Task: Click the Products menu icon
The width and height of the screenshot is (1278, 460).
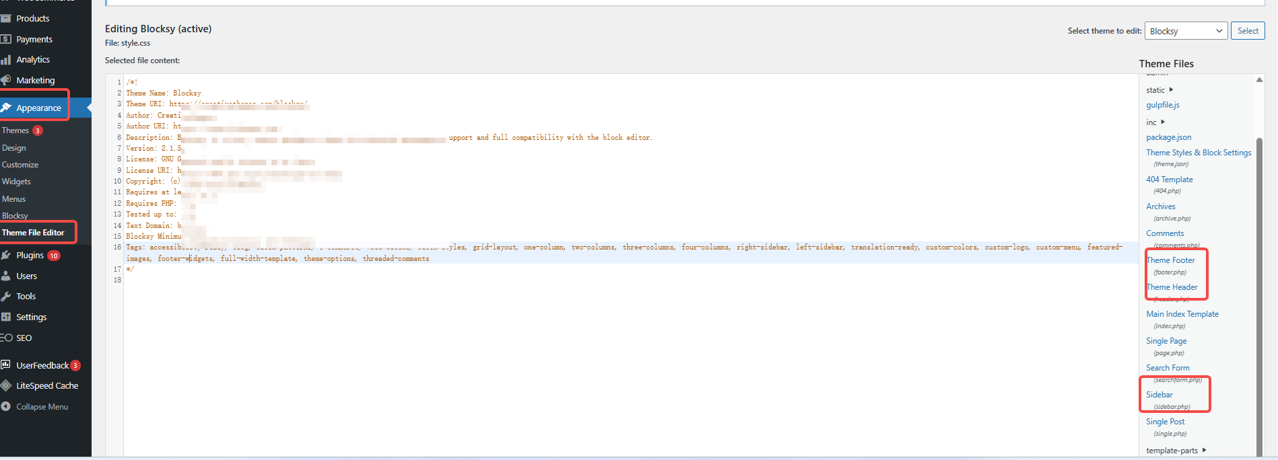Action: click(6, 18)
